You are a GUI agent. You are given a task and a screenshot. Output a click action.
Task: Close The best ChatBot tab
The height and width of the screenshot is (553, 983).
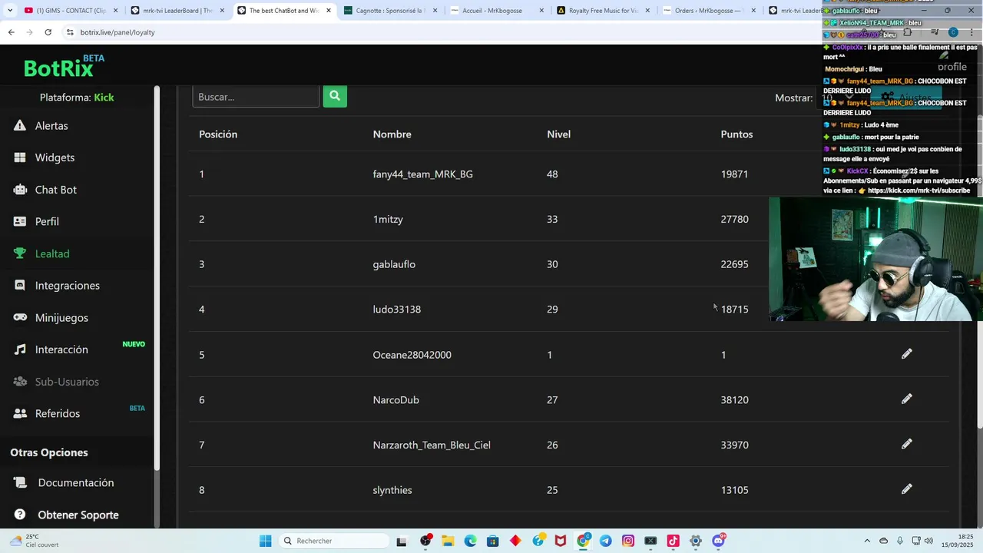coord(329,11)
